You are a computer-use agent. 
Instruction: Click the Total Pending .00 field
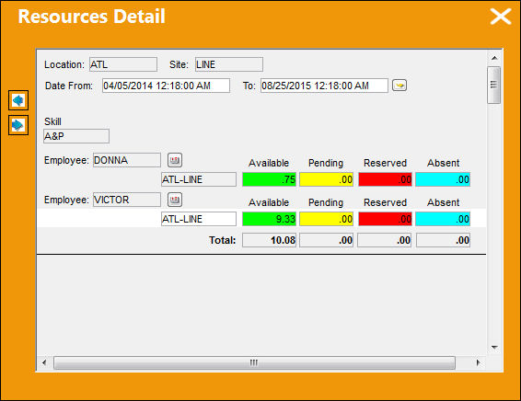[326, 240]
